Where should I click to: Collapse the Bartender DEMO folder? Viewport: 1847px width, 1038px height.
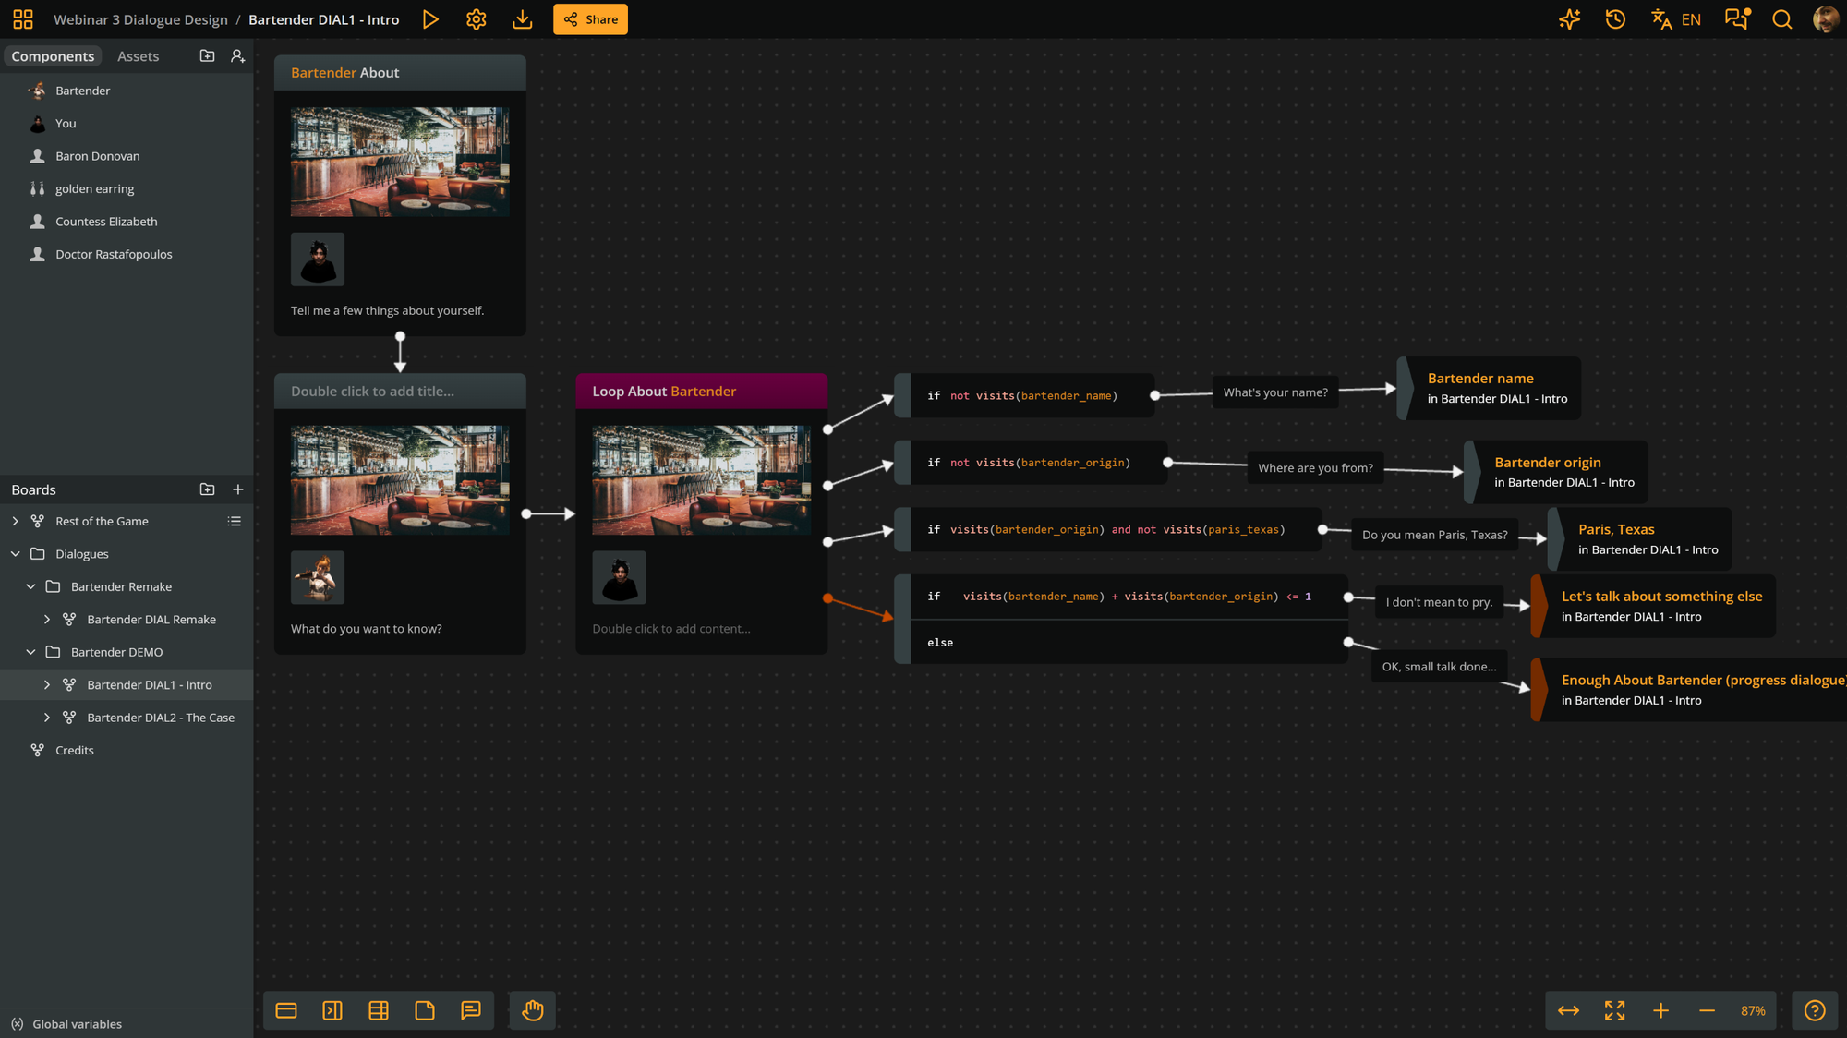pos(30,652)
